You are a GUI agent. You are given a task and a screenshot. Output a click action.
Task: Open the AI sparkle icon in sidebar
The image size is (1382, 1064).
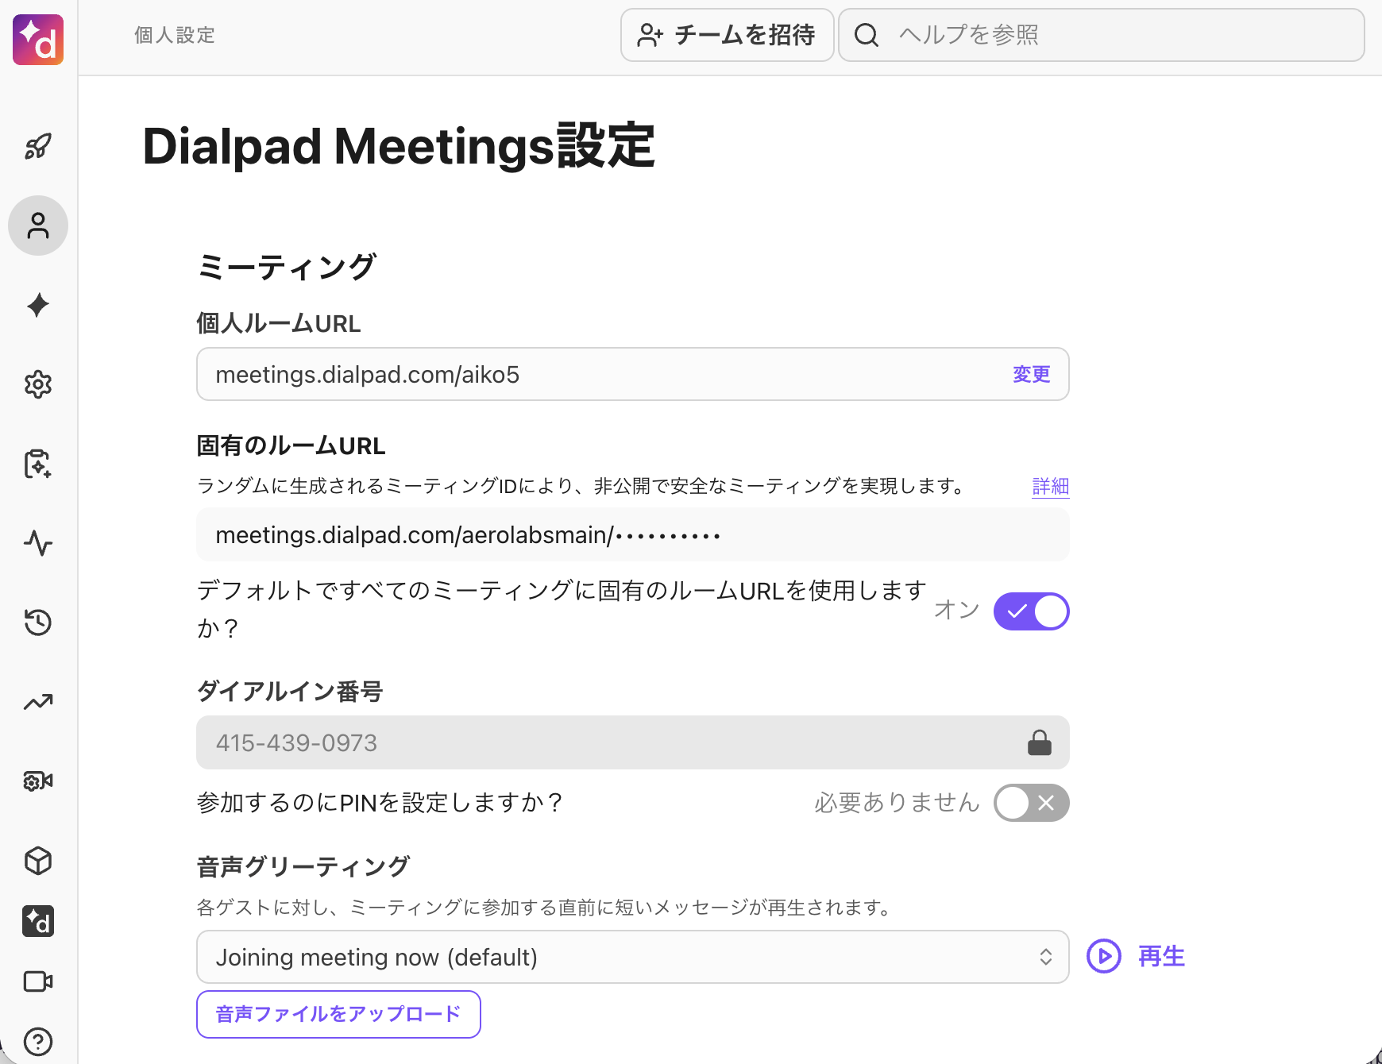[x=38, y=305]
